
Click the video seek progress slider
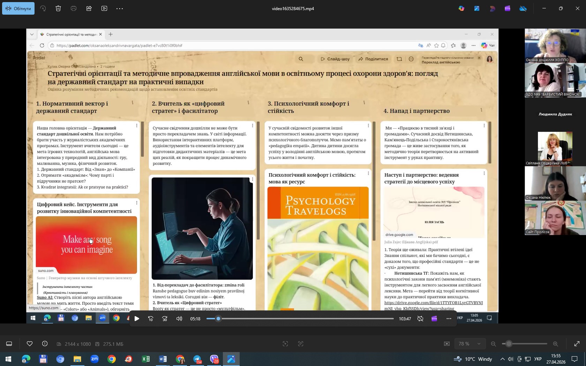point(300,319)
